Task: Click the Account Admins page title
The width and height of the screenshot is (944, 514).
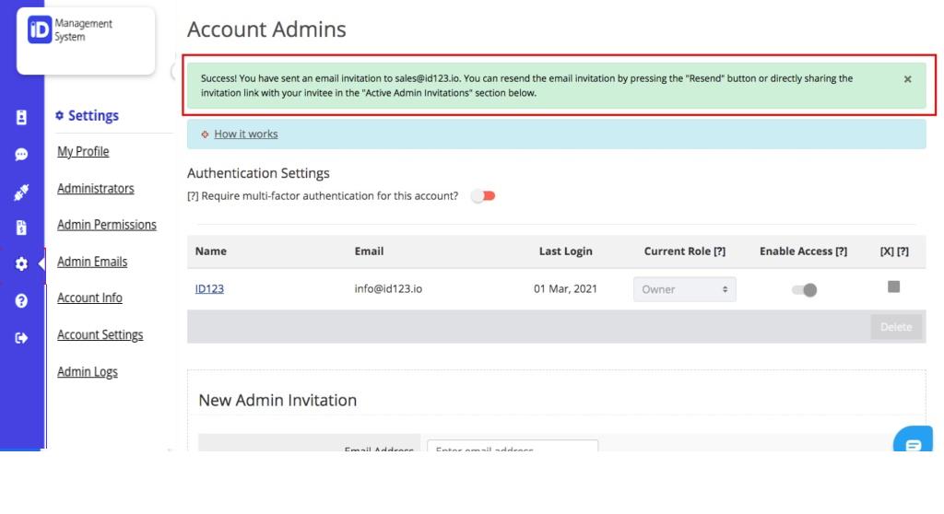Action: (266, 29)
